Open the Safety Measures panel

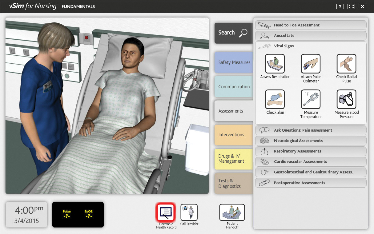[233, 62]
